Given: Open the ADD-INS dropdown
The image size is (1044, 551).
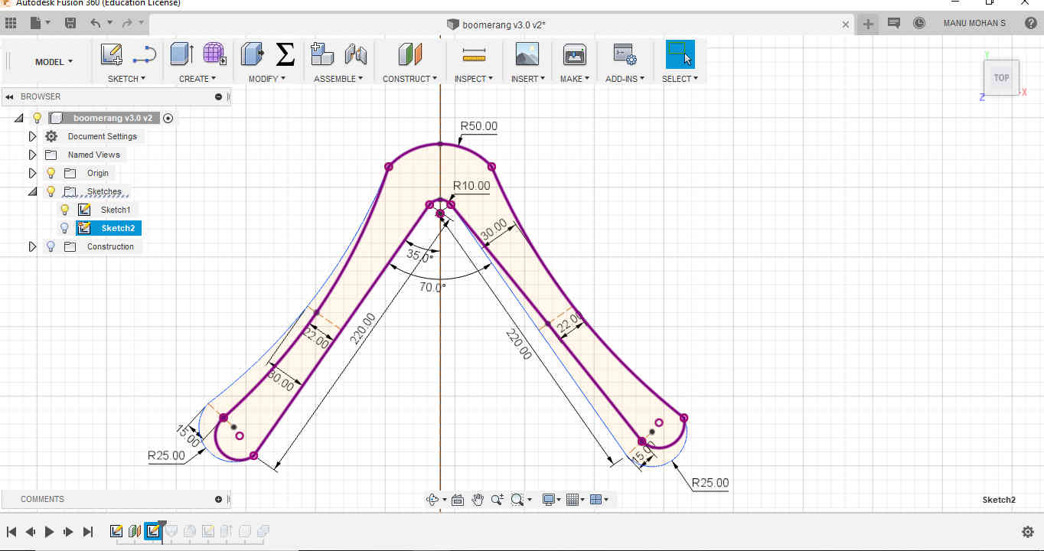Looking at the screenshot, I should coord(625,79).
